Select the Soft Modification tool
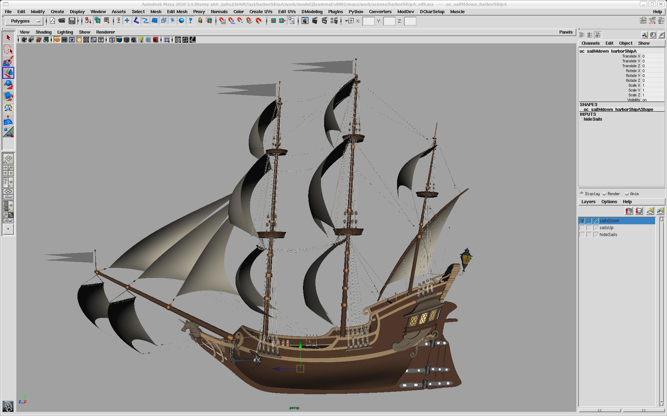 pyautogui.click(x=8, y=120)
